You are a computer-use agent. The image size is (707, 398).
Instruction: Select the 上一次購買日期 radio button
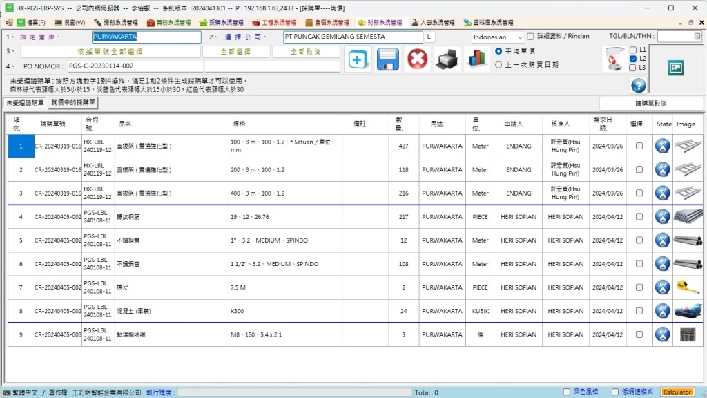pyautogui.click(x=499, y=65)
